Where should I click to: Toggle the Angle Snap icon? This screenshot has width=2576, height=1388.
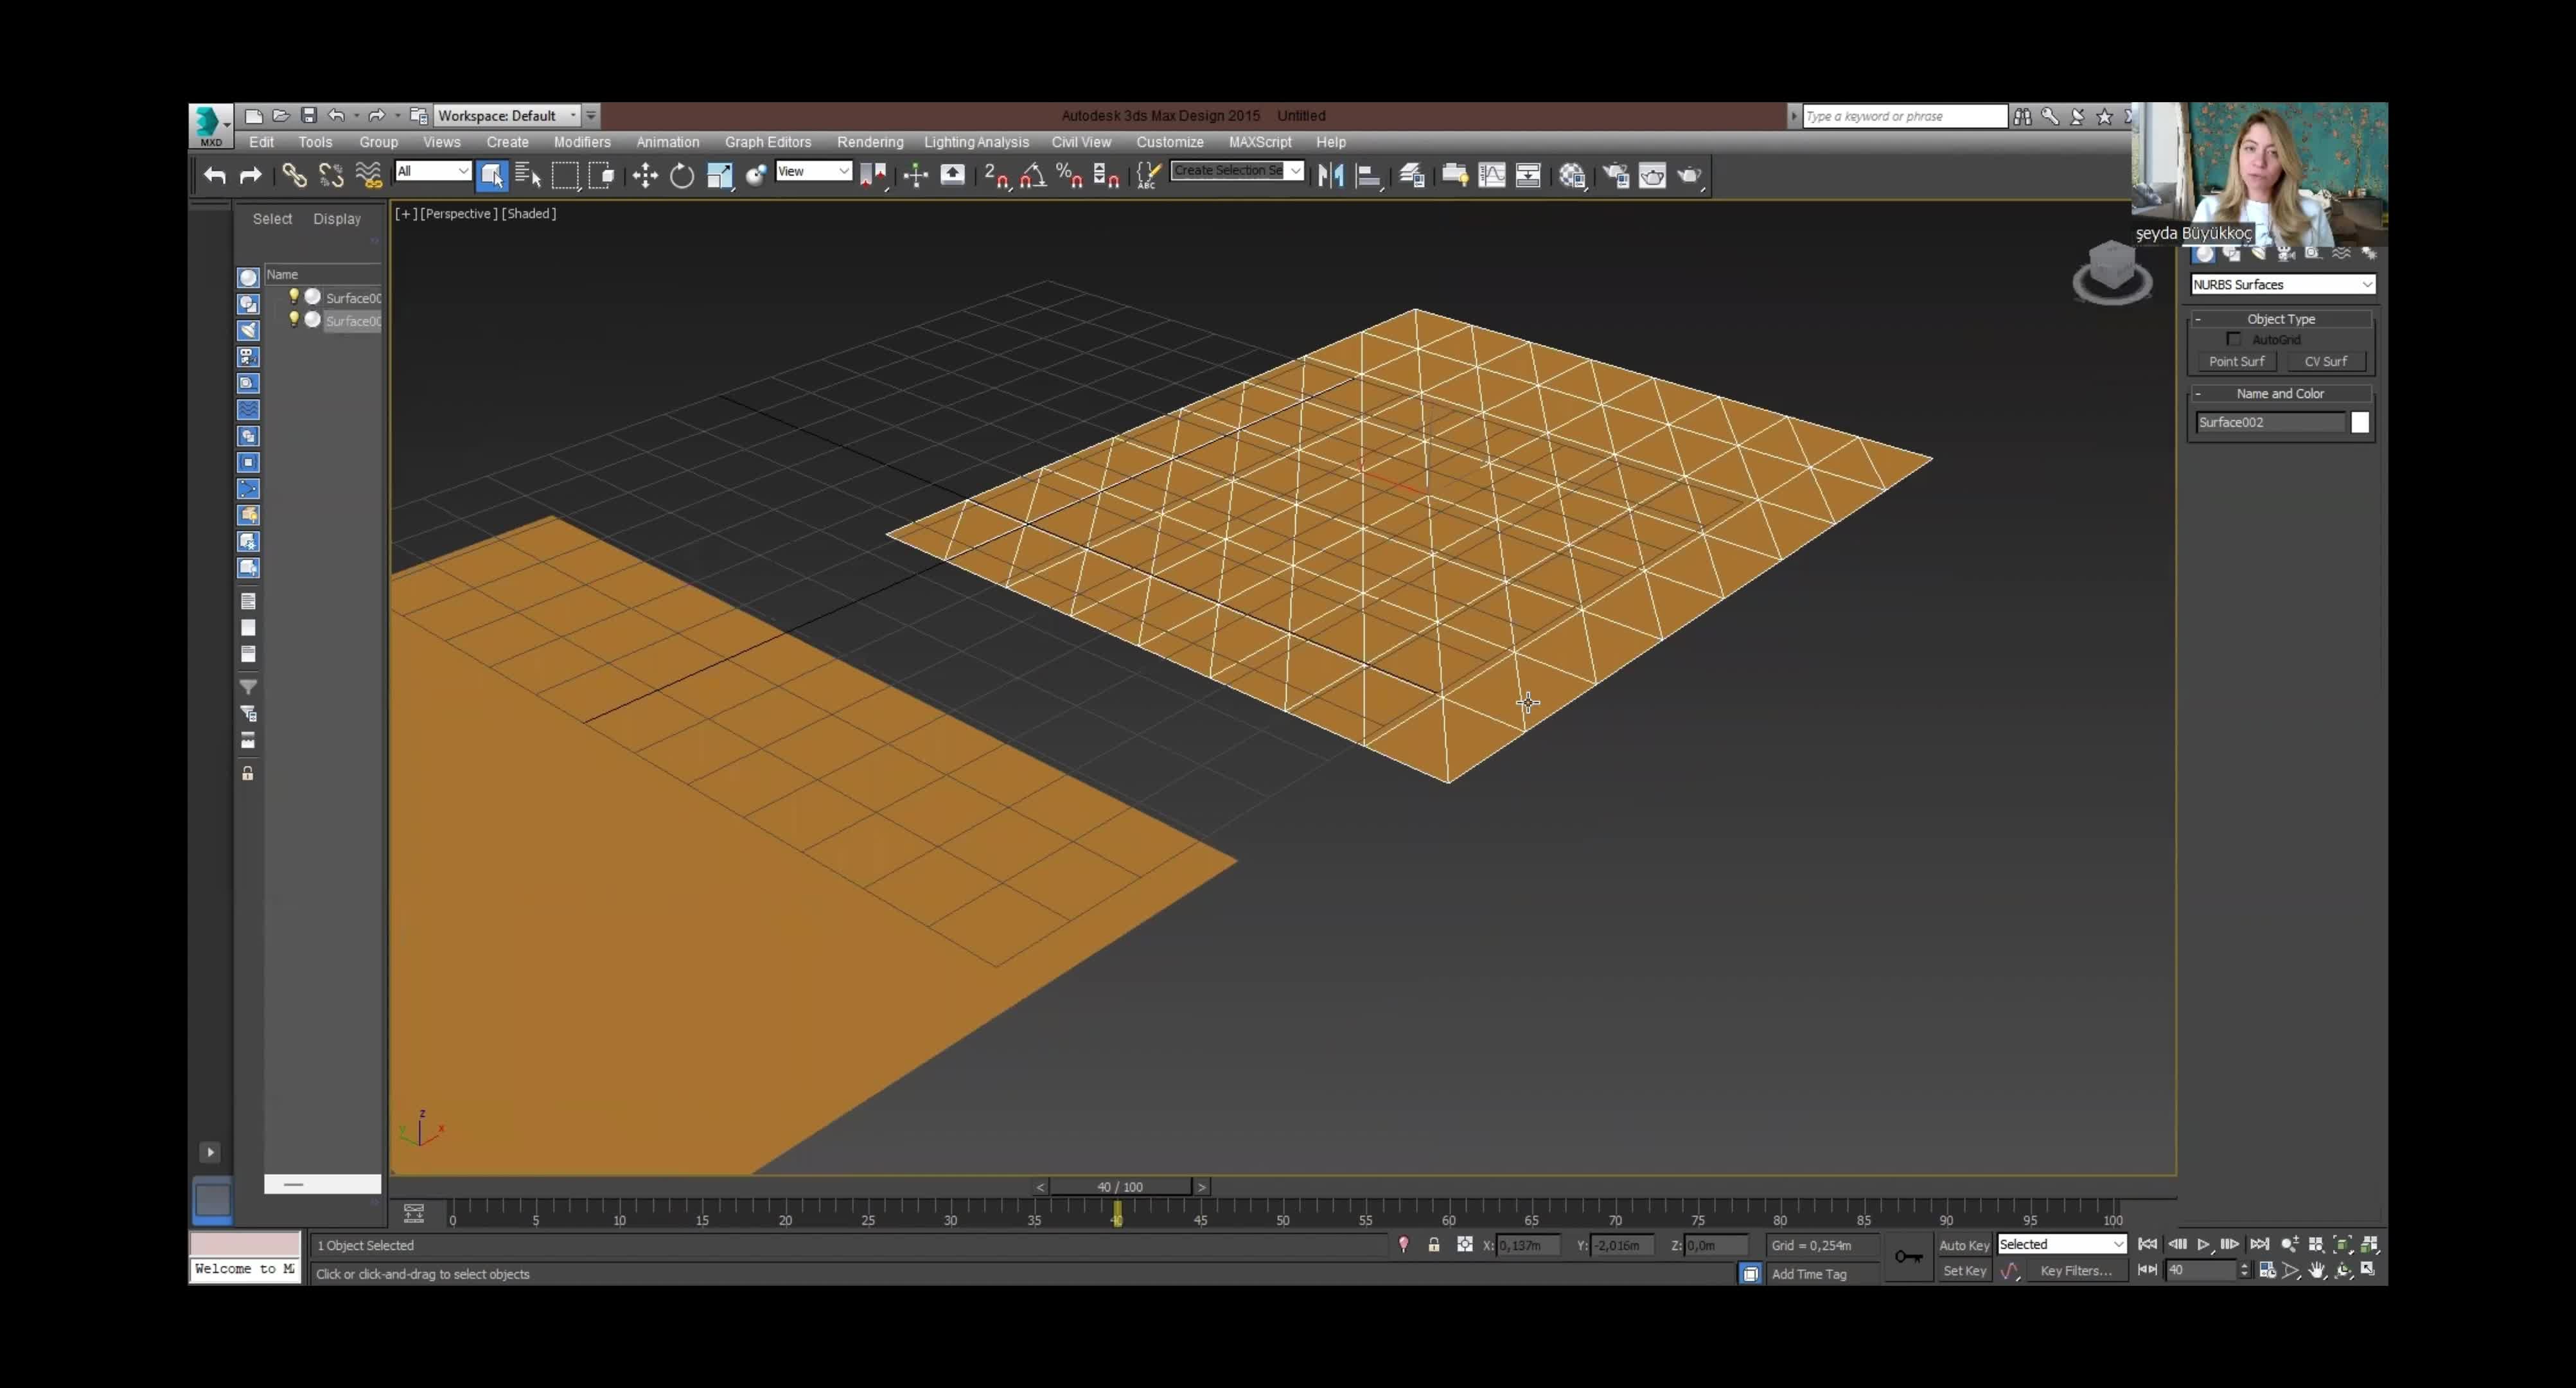[x=1033, y=176]
